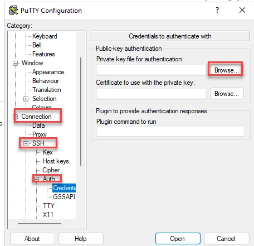Open the Data settings
Screen dimensions: 254x246
pyautogui.click(x=38, y=126)
